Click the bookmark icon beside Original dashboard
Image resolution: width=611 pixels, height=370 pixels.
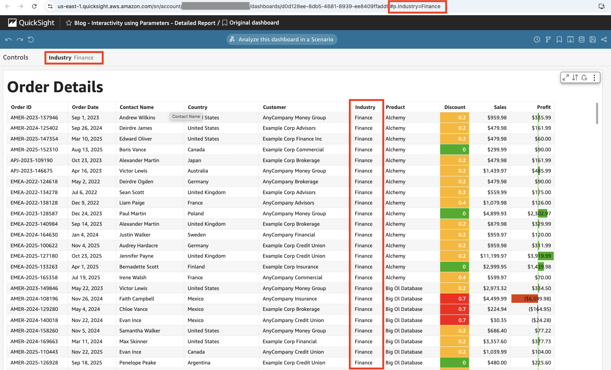(x=225, y=23)
